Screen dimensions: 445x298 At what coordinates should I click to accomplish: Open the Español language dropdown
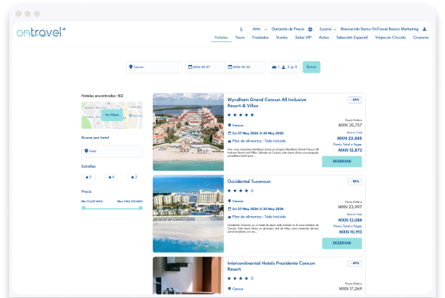pos(325,29)
